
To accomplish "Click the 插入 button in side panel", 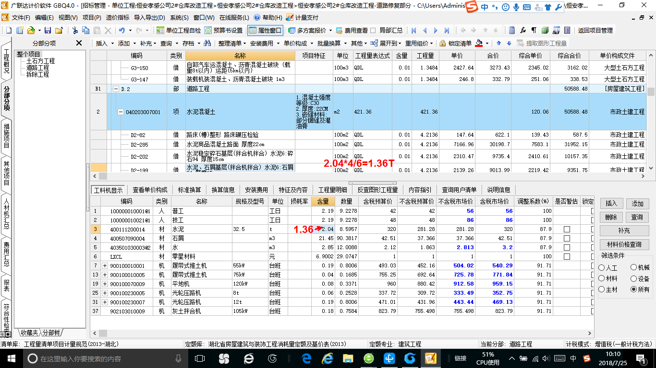I will 611,204.
